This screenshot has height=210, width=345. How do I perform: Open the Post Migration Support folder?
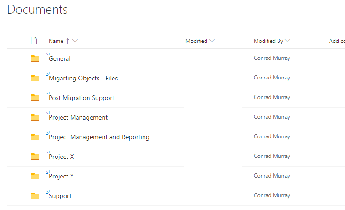[82, 98]
